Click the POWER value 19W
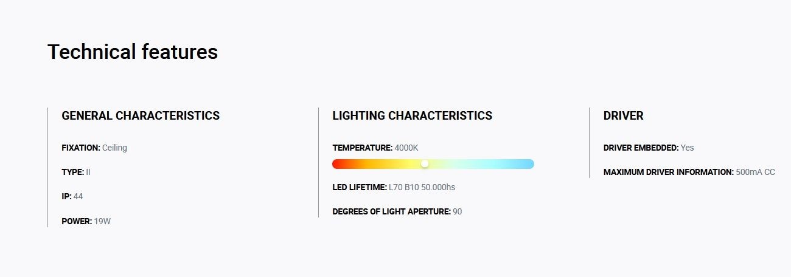Image resolution: width=791 pixels, height=277 pixels. tap(102, 221)
